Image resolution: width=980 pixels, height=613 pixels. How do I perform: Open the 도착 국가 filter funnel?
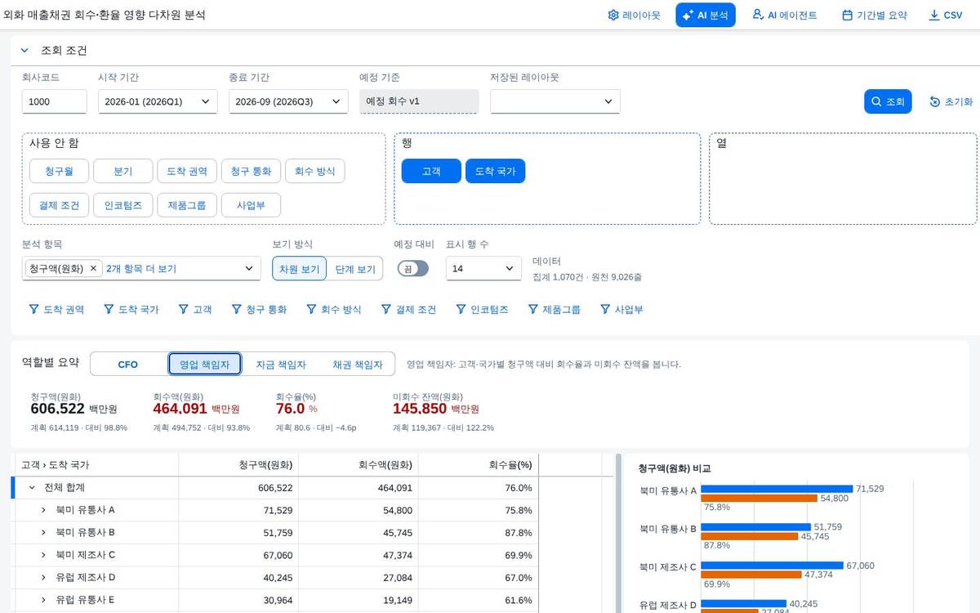110,310
